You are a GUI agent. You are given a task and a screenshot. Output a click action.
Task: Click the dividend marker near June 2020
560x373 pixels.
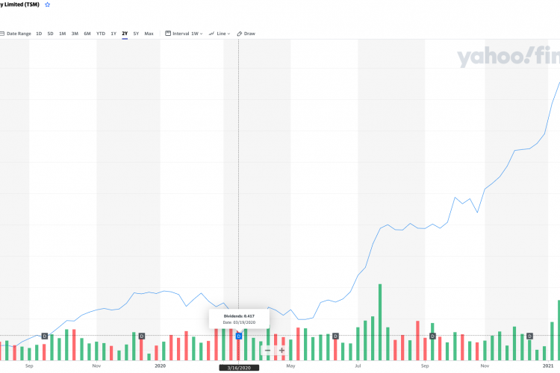336,336
